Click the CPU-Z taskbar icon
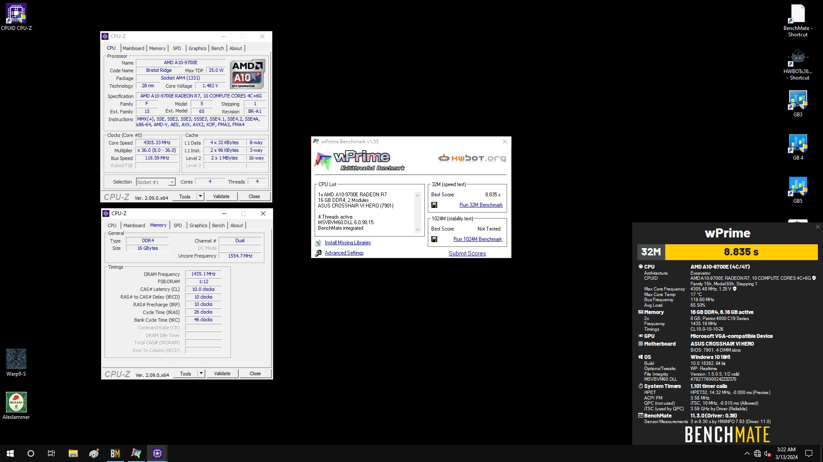 (x=157, y=453)
